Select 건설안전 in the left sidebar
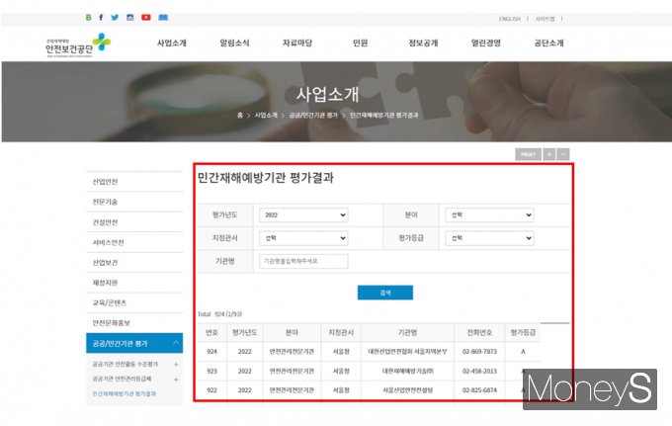 click(134, 222)
